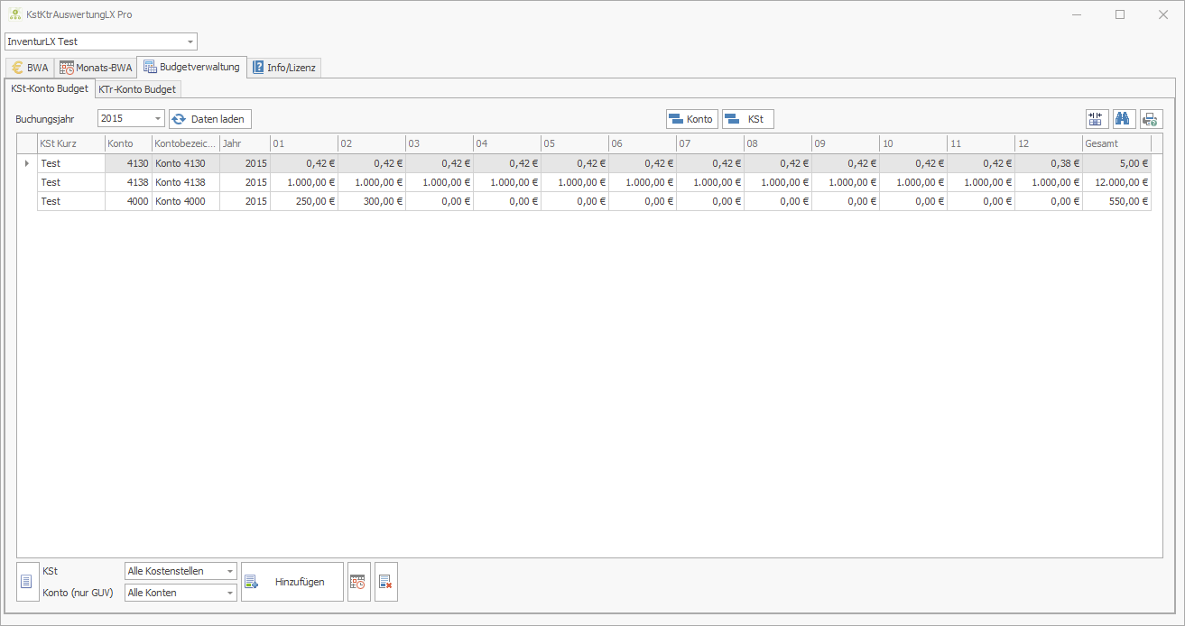Switch to the KTr-Konto Budget tab
Viewport: 1185px width, 626px height.
138,89
